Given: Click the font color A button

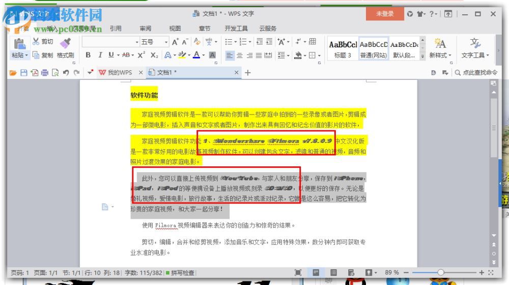Looking at the screenshot, I should [196, 55].
